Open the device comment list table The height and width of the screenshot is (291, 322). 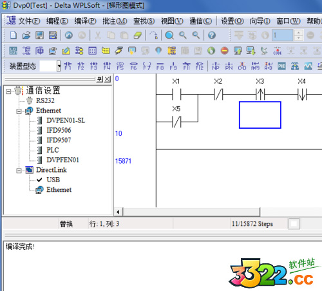[92, 51]
